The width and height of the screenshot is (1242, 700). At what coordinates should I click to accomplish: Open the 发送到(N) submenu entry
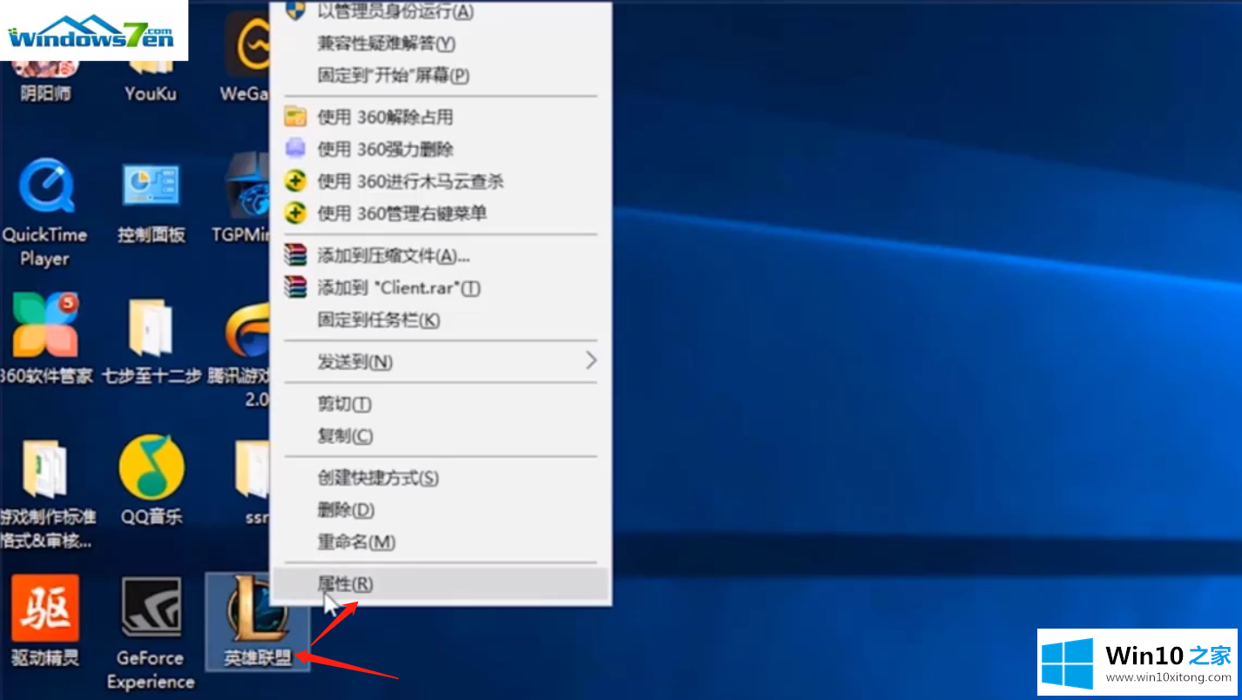coord(441,361)
